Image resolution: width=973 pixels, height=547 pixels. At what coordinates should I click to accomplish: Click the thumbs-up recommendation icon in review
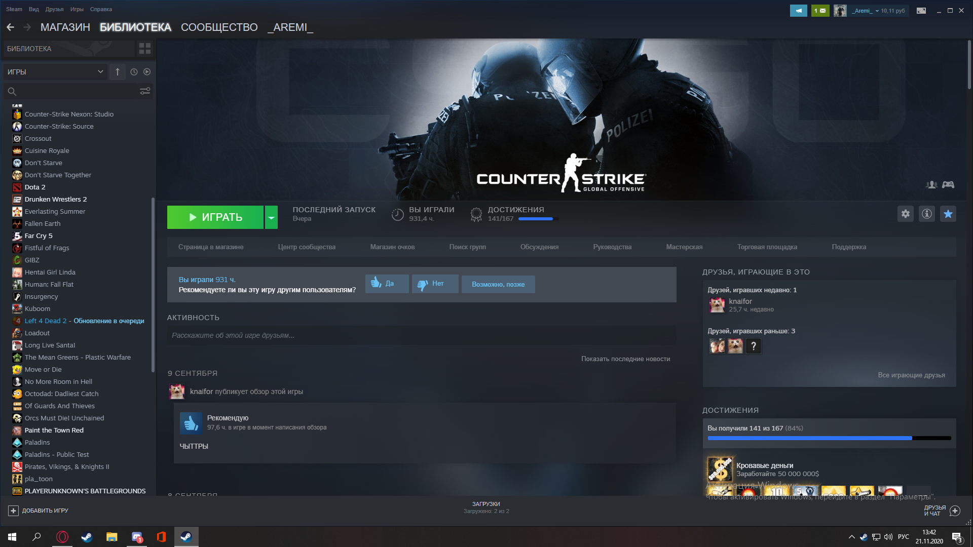pyautogui.click(x=191, y=423)
